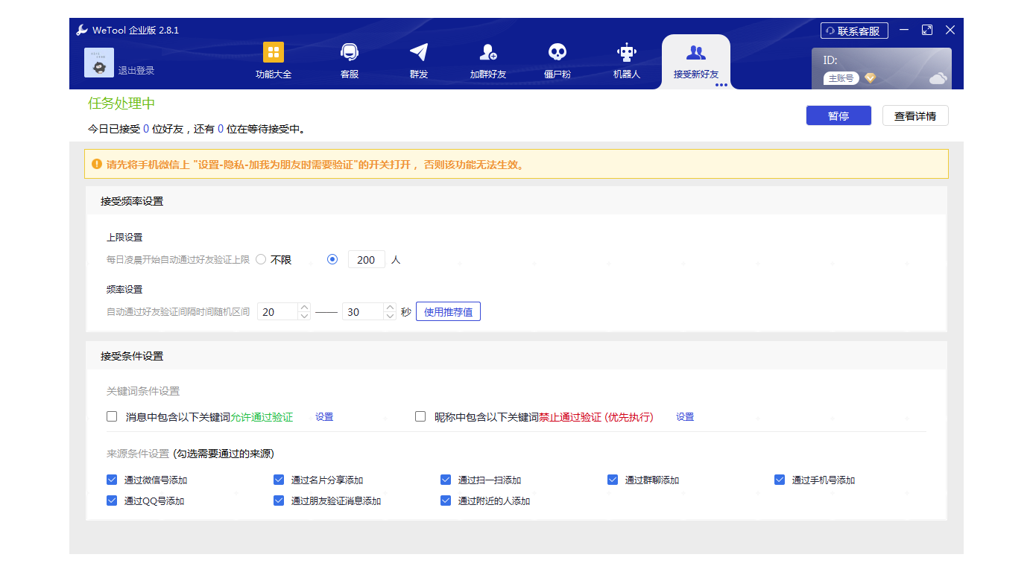The height and width of the screenshot is (572, 1033).
Task: Click the user avatar picture
Action: [99, 63]
